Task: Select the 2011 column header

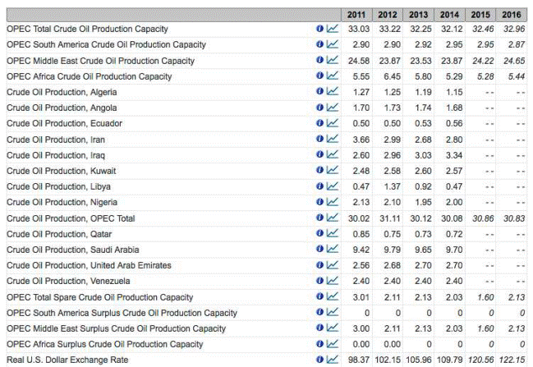Action: [356, 15]
